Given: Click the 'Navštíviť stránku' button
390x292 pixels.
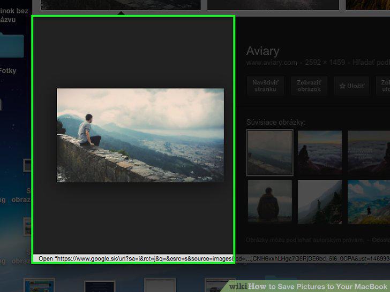Looking at the screenshot, I should coord(265,86).
